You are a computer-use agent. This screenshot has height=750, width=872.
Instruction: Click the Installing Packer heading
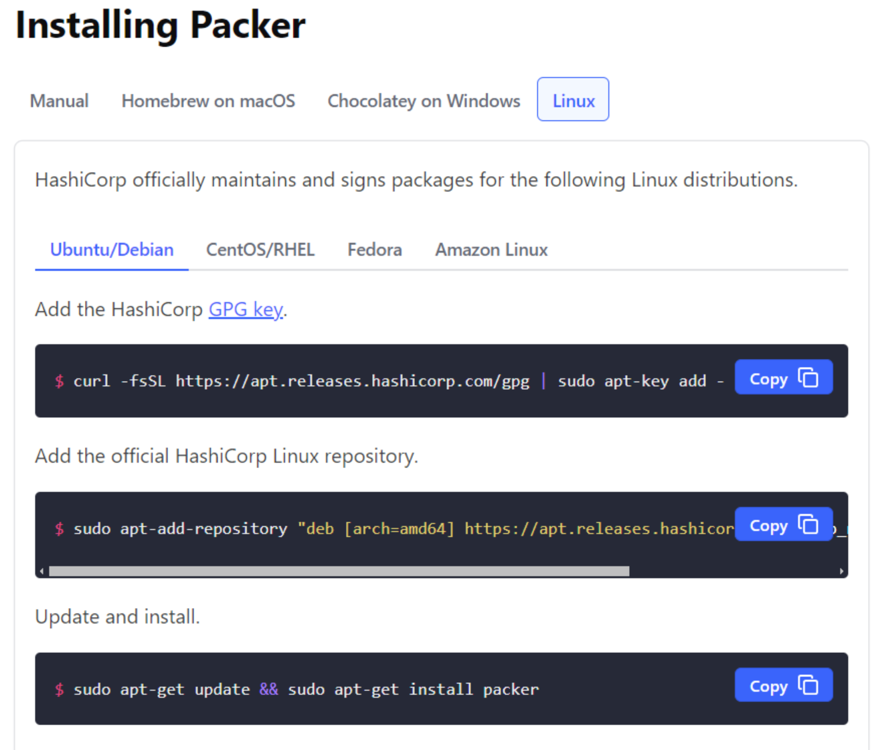[x=161, y=26]
